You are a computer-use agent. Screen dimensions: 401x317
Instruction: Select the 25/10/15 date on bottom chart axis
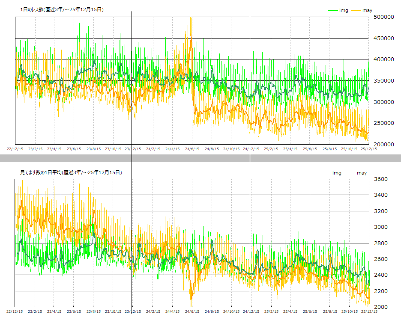[349, 312]
